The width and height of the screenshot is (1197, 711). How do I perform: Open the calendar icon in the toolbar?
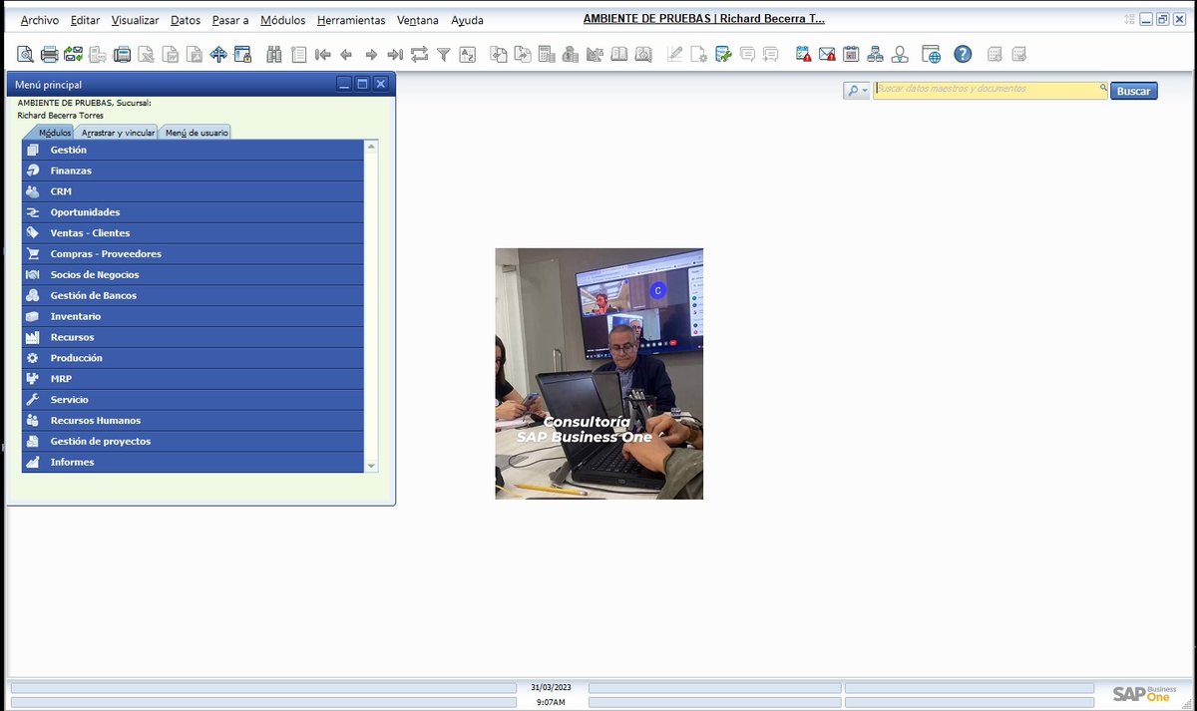point(851,54)
